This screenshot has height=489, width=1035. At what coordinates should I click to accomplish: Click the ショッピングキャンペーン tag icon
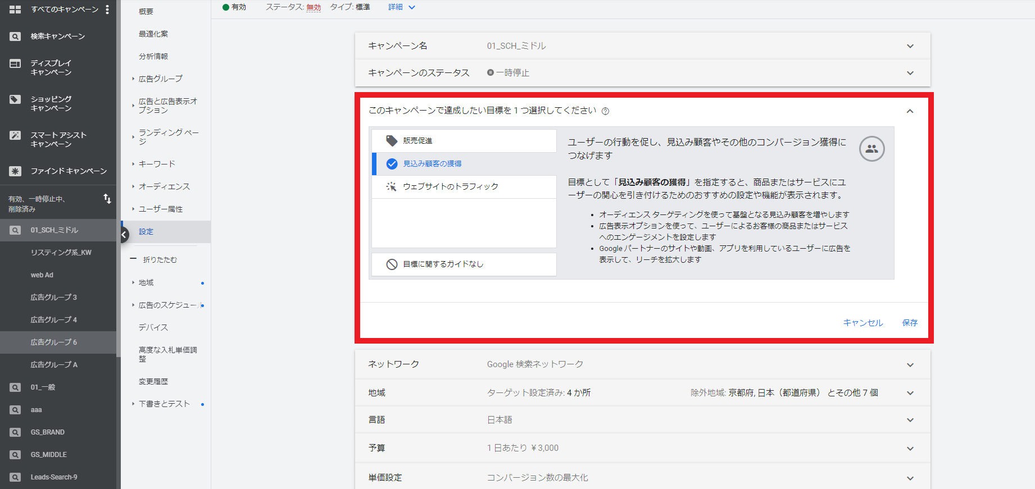(15, 99)
